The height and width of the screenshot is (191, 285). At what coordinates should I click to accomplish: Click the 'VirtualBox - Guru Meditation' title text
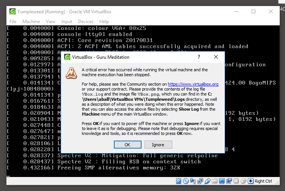pyautogui.click(x=101, y=57)
